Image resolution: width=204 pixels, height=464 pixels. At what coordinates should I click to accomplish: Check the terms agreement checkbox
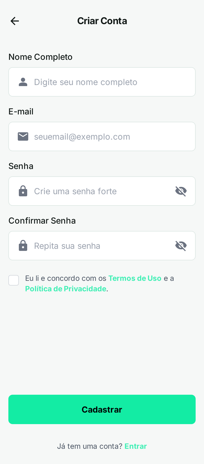pyautogui.click(x=14, y=280)
